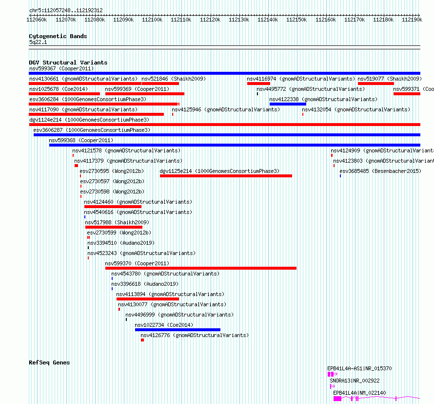Open esv3685485 (Besenbacher2015) variant label
The height and width of the screenshot is (404, 434).
click(380, 171)
